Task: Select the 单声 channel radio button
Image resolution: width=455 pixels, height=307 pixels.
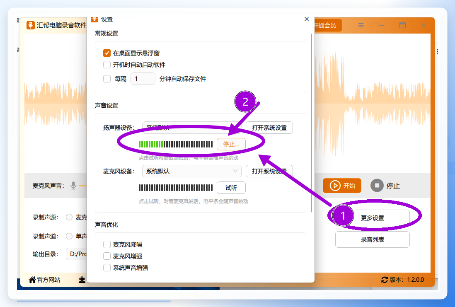Action: click(x=69, y=236)
